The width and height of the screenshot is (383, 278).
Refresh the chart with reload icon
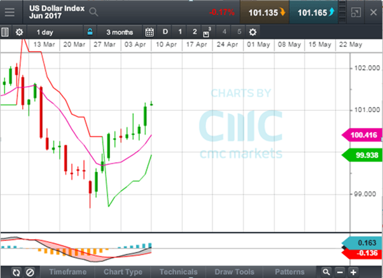tap(16, 272)
